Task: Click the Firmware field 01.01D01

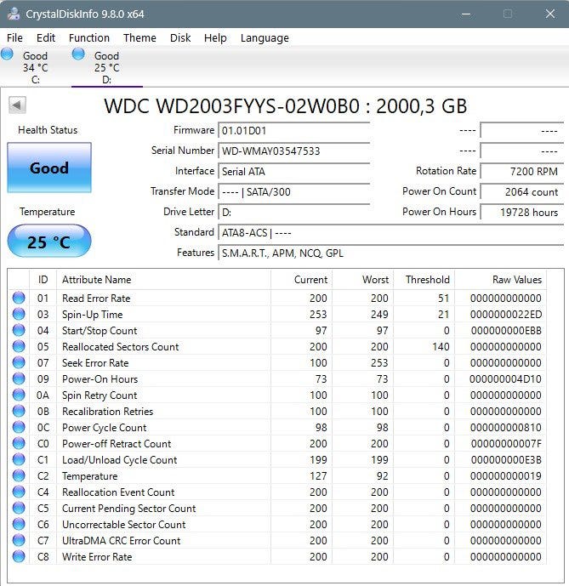Action: 293,130
